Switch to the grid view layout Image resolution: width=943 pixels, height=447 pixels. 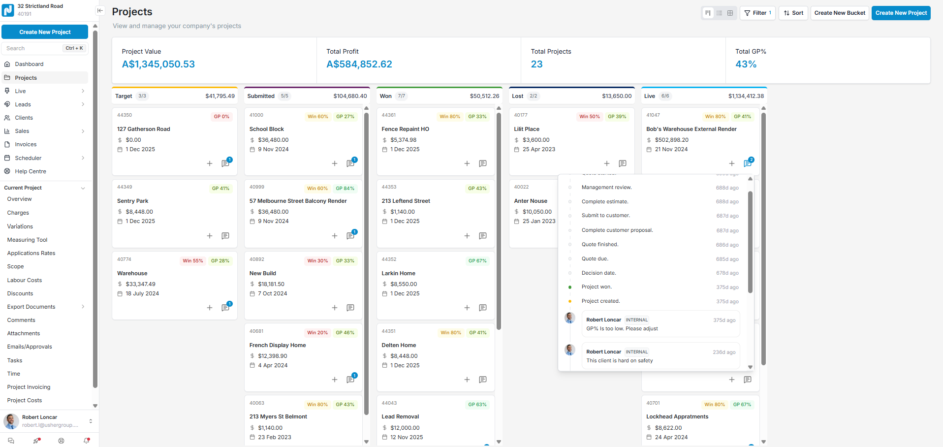click(730, 13)
